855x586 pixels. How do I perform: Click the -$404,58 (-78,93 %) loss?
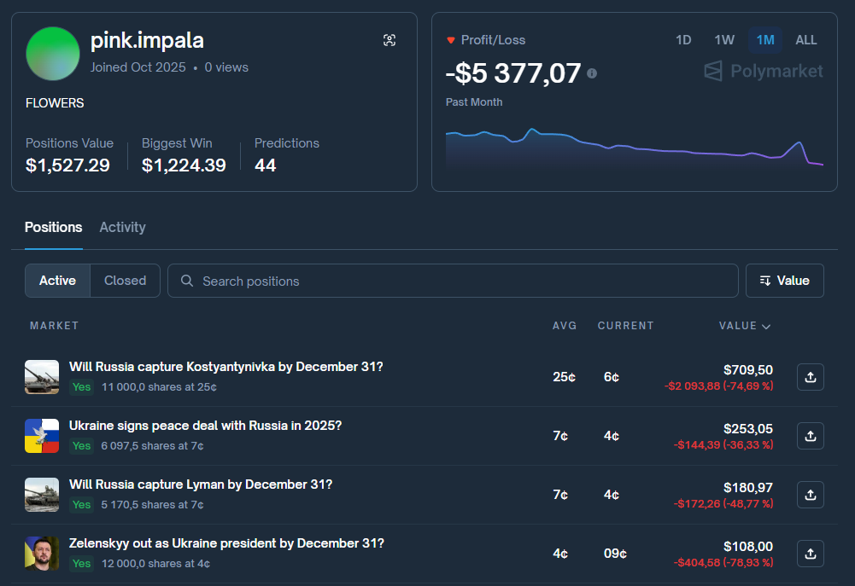(x=723, y=562)
